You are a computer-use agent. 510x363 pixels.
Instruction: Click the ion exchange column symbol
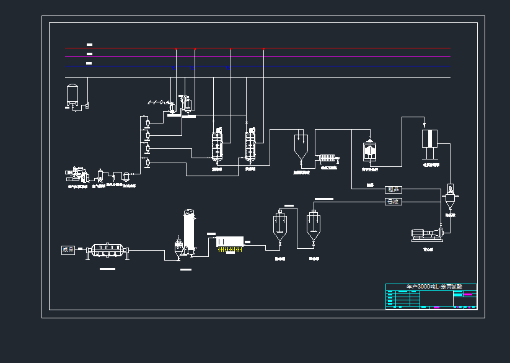(369, 151)
